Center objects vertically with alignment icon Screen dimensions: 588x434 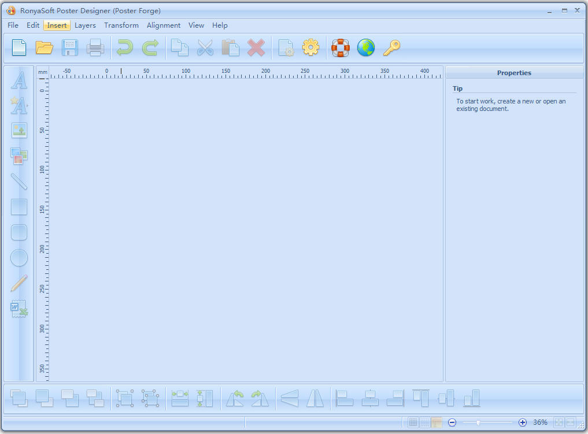(x=446, y=398)
